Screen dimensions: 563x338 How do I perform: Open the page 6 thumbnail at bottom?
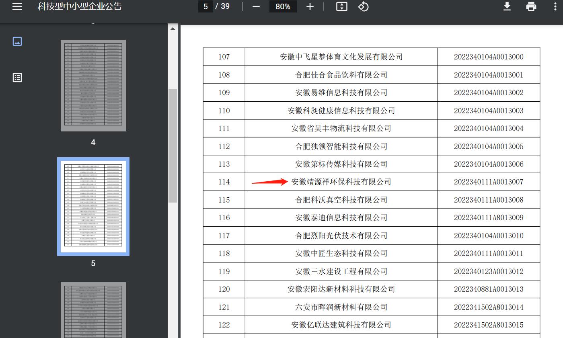93,309
